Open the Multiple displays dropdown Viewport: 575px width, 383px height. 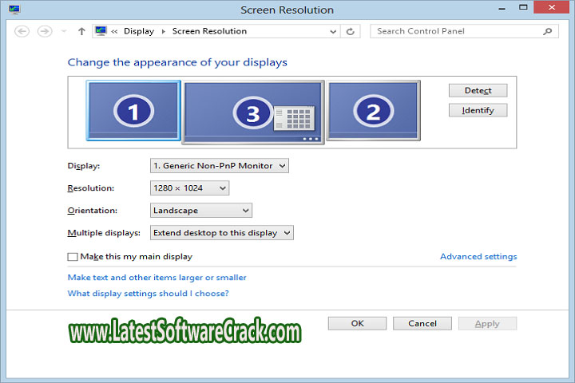221,233
